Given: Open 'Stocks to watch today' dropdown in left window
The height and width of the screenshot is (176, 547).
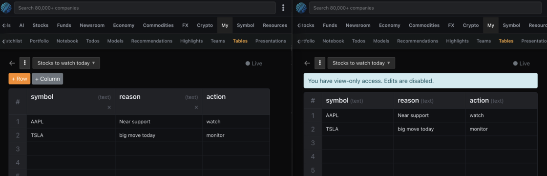Looking at the screenshot, I should tap(66, 63).
